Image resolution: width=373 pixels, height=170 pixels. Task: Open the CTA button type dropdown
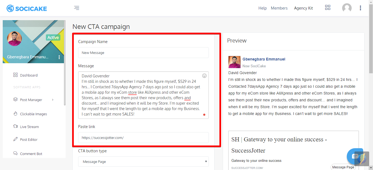point(143,162)
